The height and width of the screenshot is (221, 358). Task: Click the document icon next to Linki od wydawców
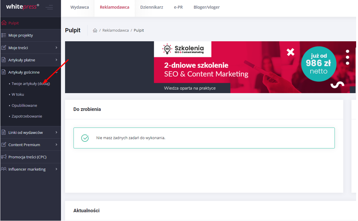click(x=4, y=132)
